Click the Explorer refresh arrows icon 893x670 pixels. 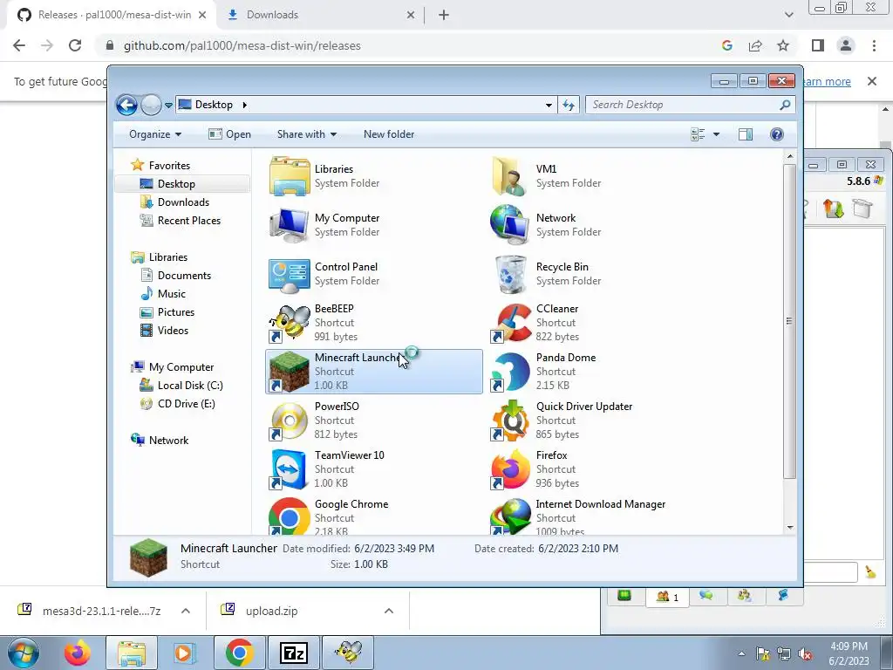[569, 105]
